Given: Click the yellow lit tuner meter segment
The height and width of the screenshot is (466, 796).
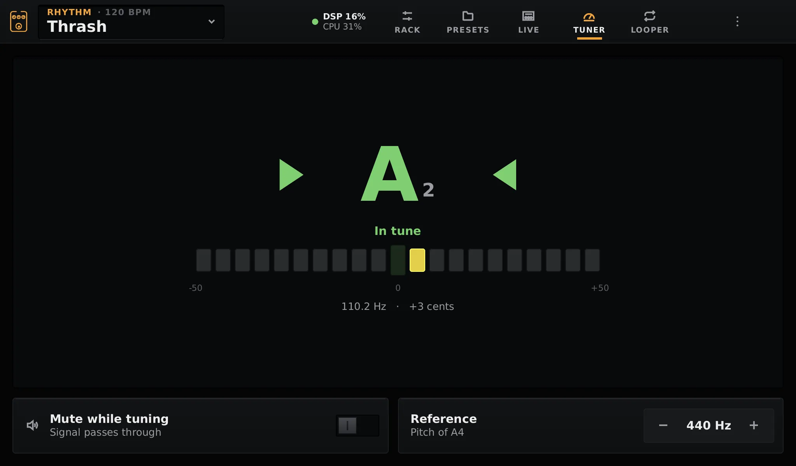Looking at the screenshot, I should (417, 260).
